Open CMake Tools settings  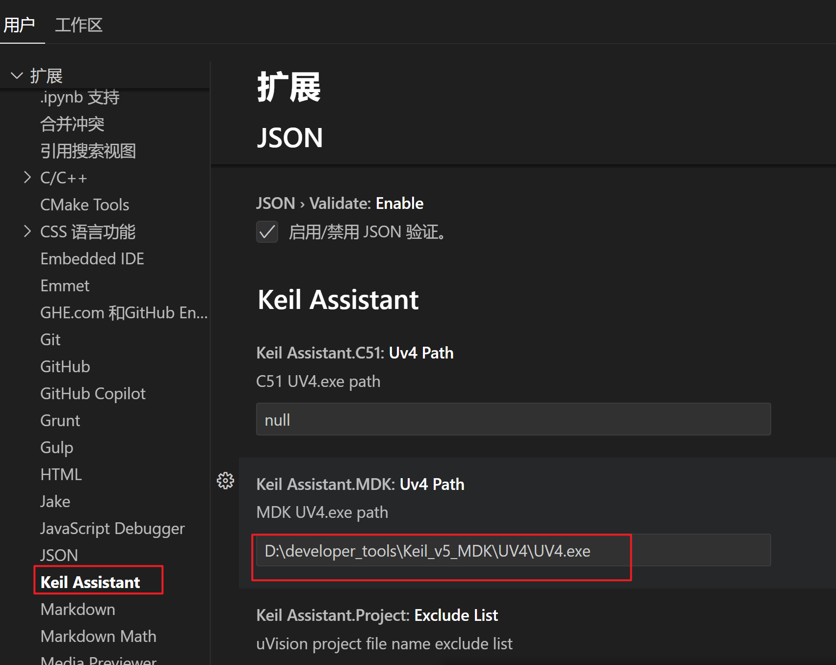(85, 205)
